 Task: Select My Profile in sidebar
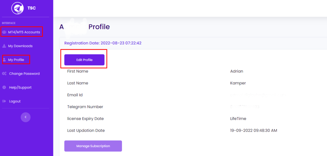[x=16, y=60]
